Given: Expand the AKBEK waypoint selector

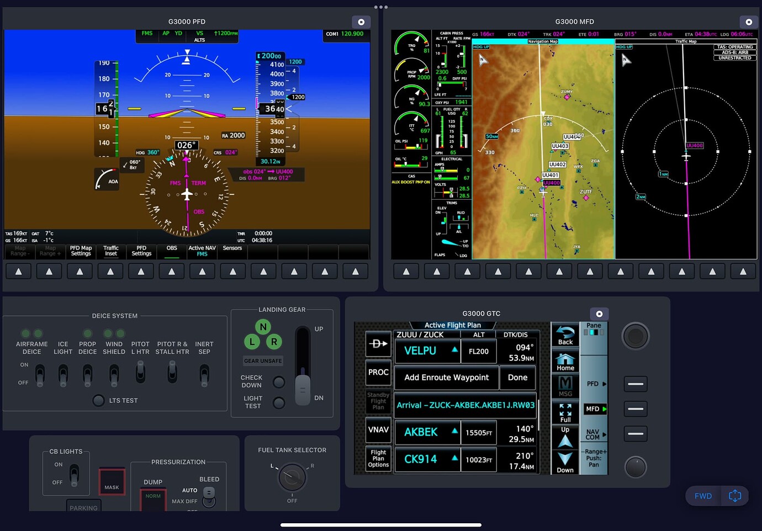Looking at the screenshot, I should [427, 432].
